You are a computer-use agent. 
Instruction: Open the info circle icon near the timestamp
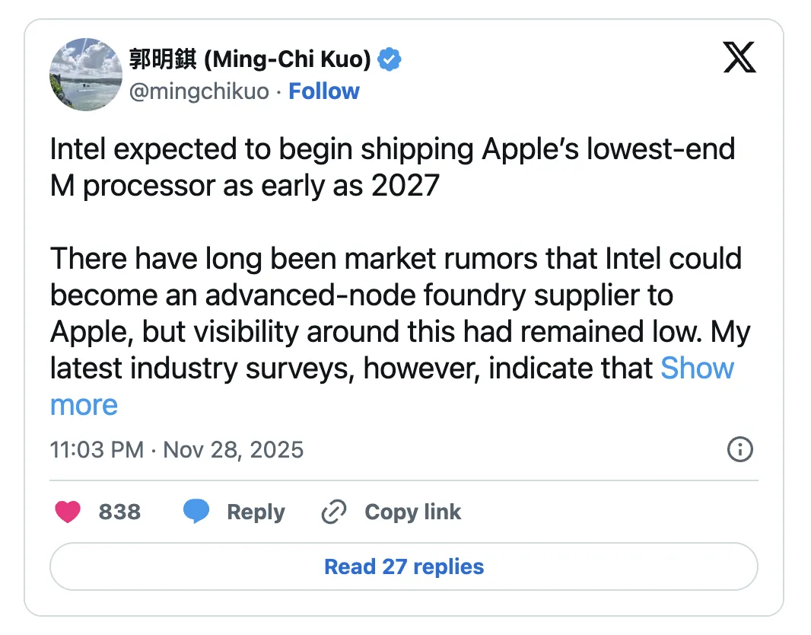click(739, 450)
